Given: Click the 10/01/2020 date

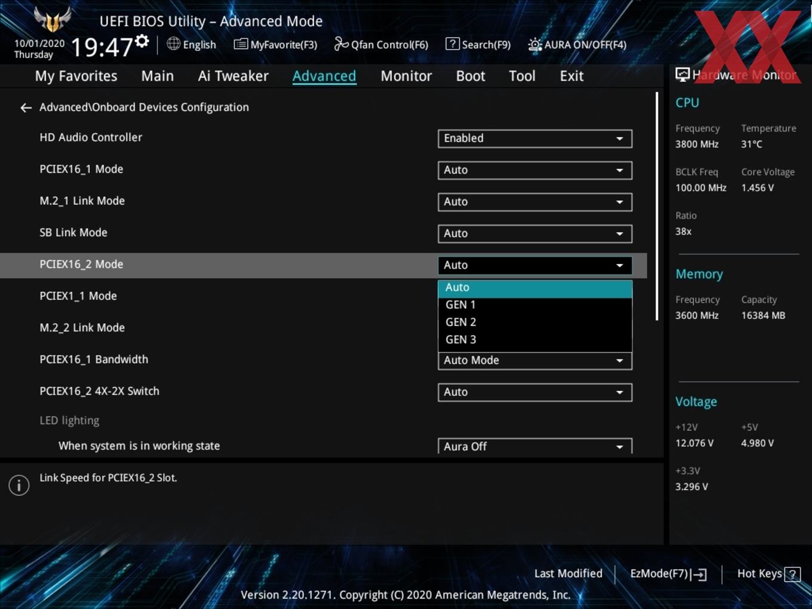Looking at the screenshot, I should pyautogui.click(x=39, y=44).
